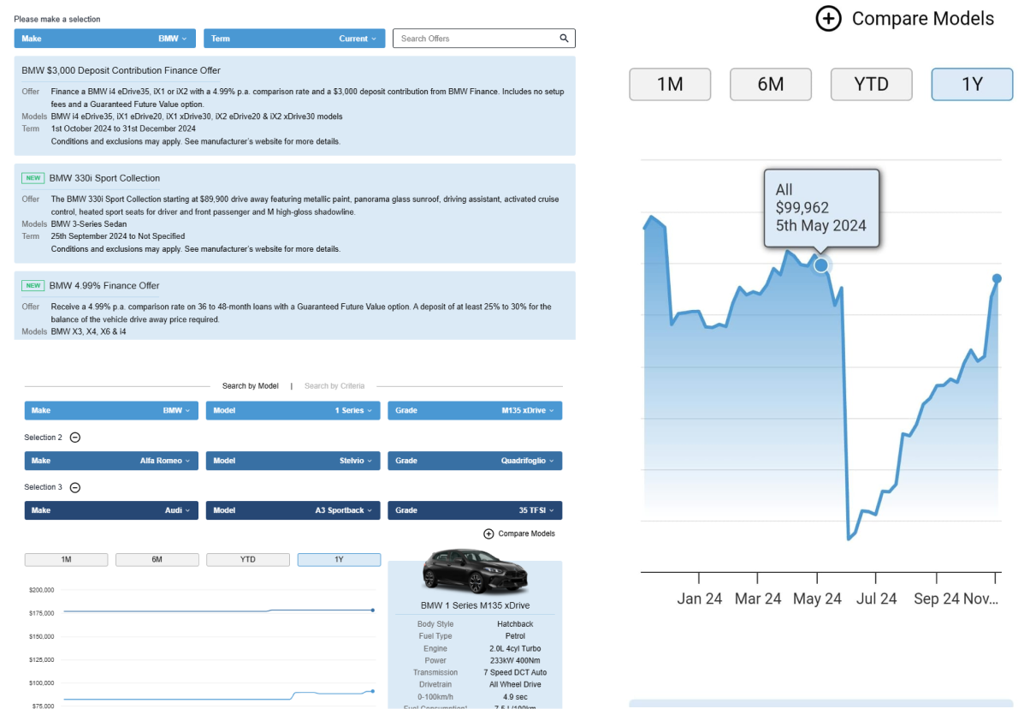Click the large plus icon beside Compare Models heading

click(828, 18)
